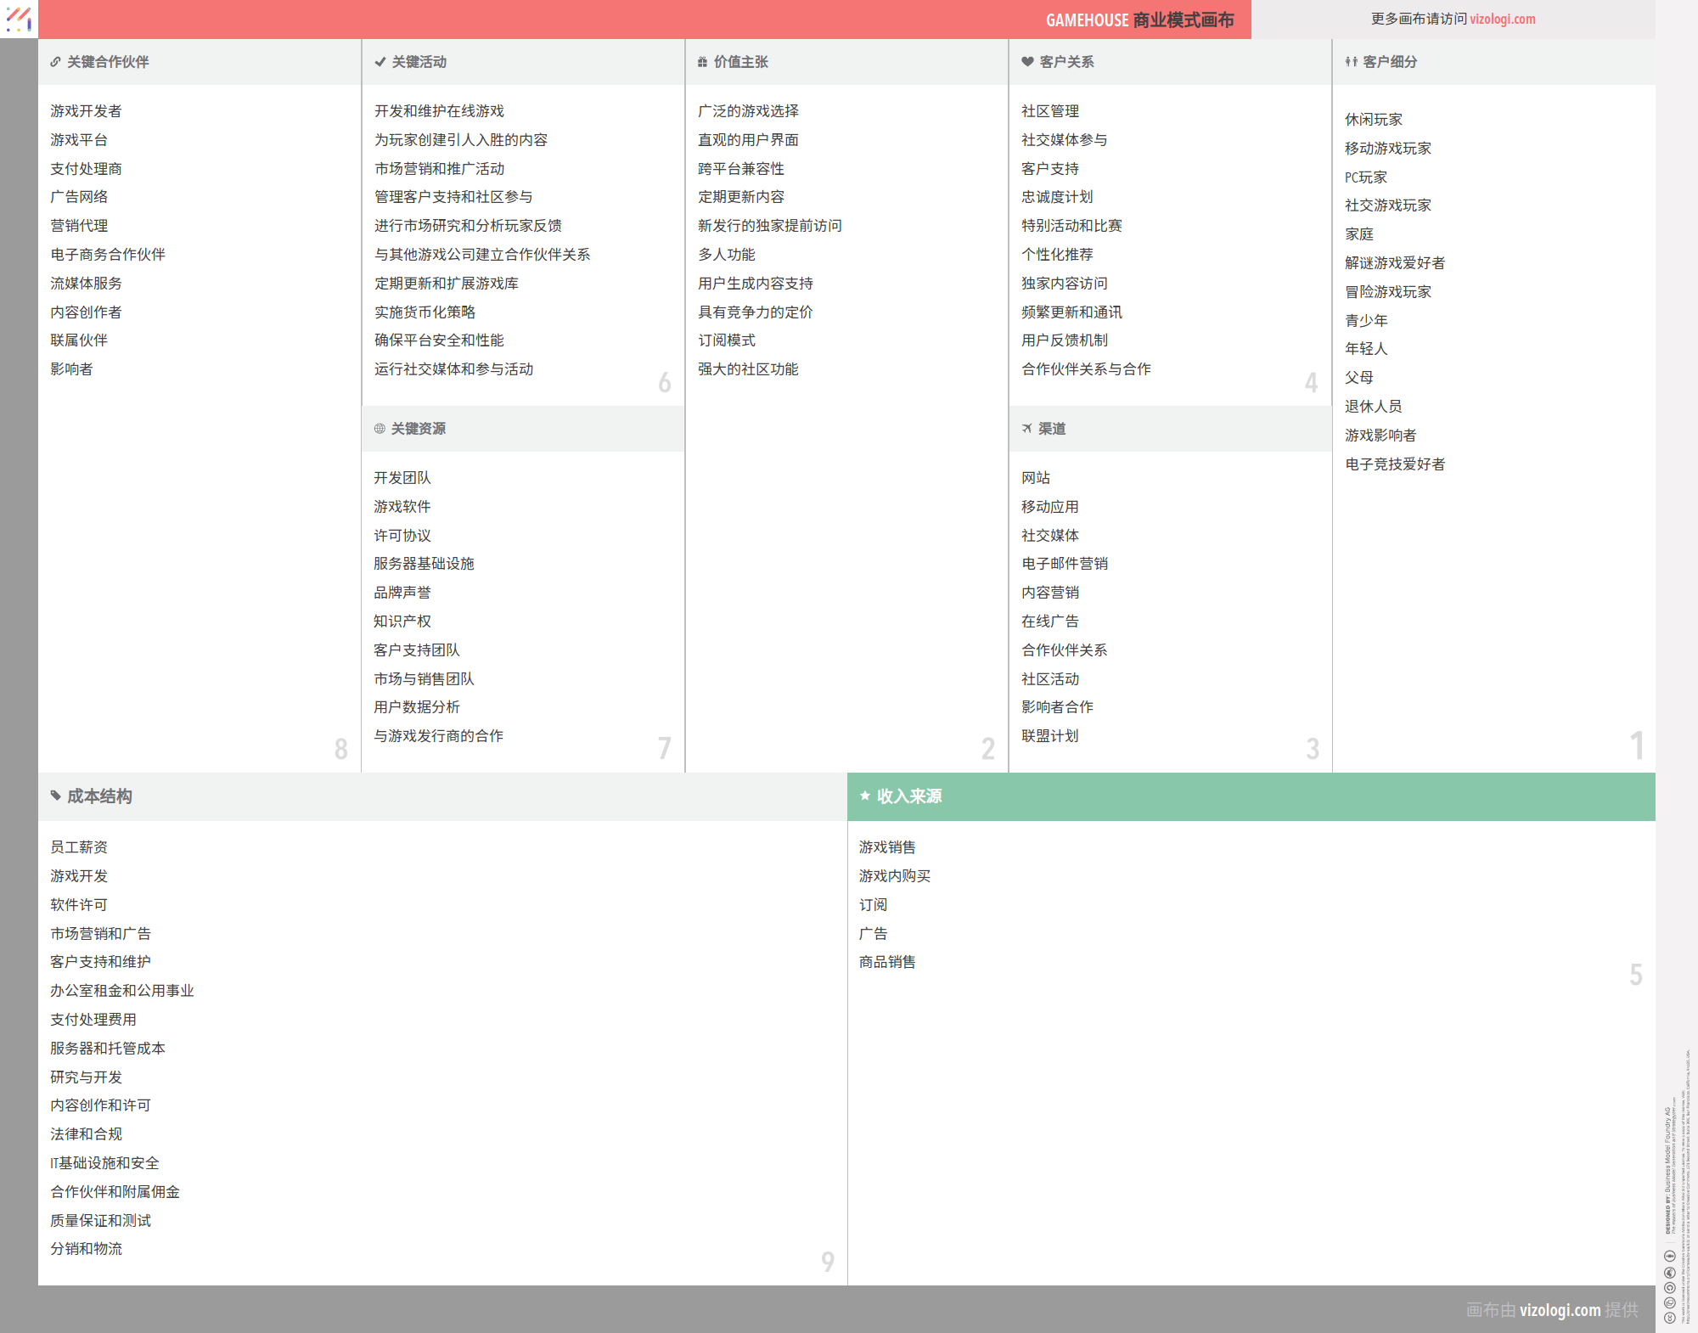This screenshot has height=1333, width=1698.
Task: Click the tag icon beside 成本结构
Action: pyautogui.click(x=55, y=796)
